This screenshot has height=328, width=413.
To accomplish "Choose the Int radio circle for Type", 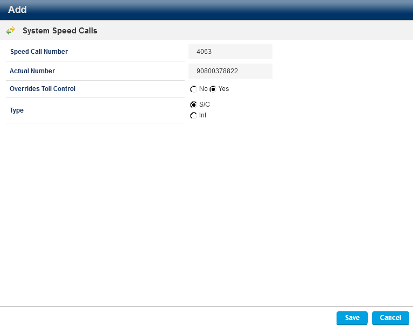I will [x=193, y=116].
